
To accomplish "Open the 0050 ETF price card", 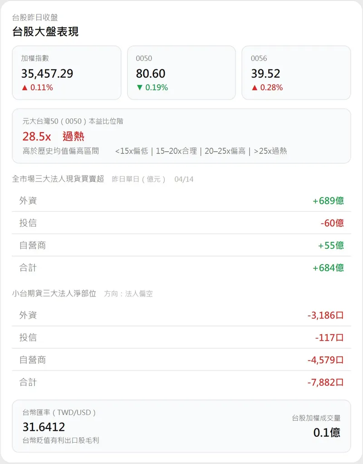I will pyautogui.click(x=181, y=72).
